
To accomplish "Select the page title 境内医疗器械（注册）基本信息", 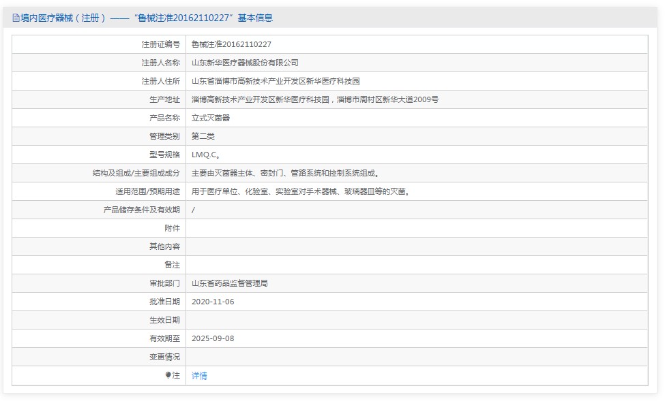I will coord(147,18).
